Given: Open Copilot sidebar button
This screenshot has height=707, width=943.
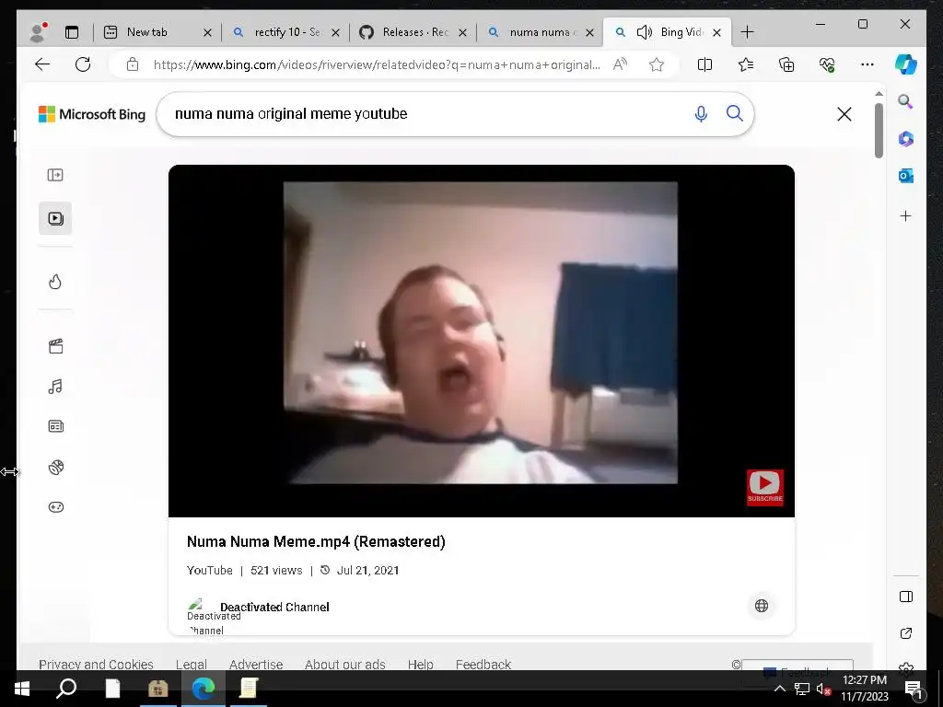Looking at the screenshot, I should point(906,64).
